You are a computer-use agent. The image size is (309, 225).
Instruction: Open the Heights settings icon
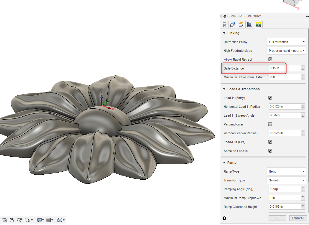point(241,24)
